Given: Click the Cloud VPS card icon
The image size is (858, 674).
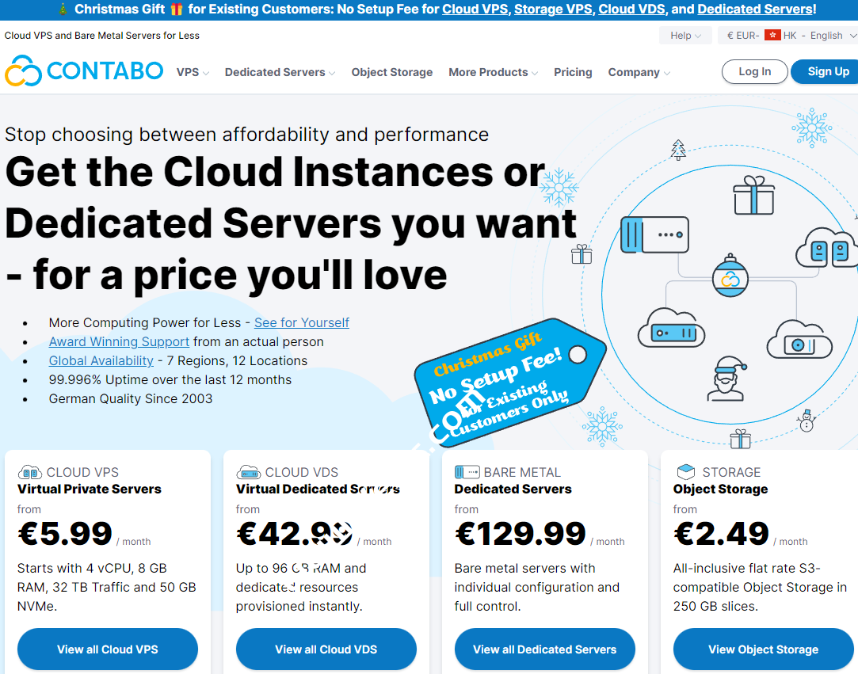Looking at the screenshot, I should coord(29,471).
